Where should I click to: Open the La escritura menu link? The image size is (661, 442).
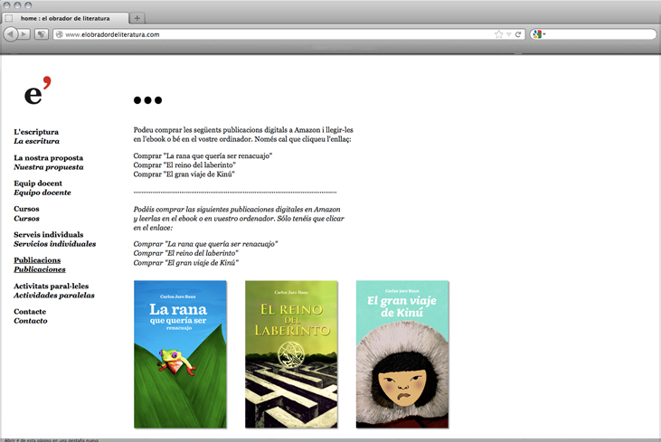point(37,141)
